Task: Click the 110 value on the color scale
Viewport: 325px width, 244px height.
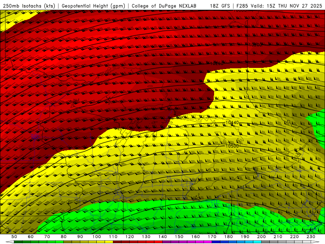Action: [113, 237]
